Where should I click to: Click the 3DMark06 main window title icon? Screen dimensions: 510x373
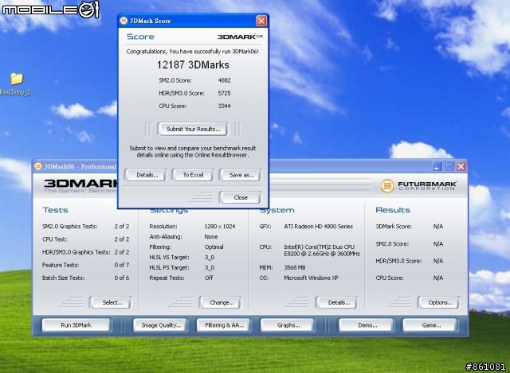[38, 166]
